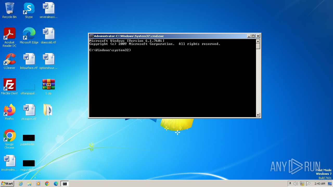Select the optionshour document icon
The width and height of the screenshot is (333, 187).
coord(48,61)
